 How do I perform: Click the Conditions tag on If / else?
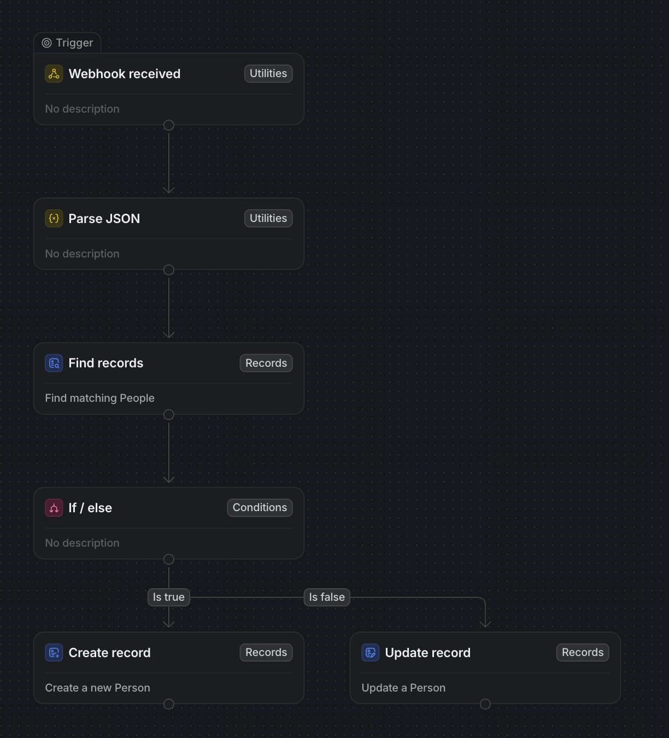click(x=260, y=507)
